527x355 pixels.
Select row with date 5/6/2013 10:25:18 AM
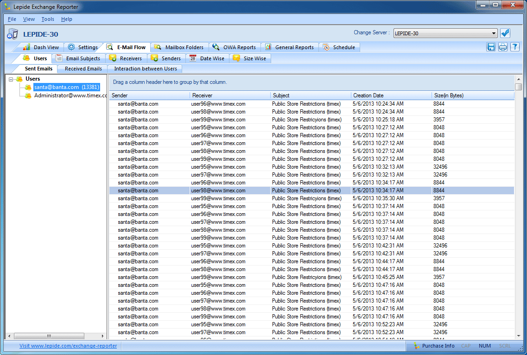point(311,120)
